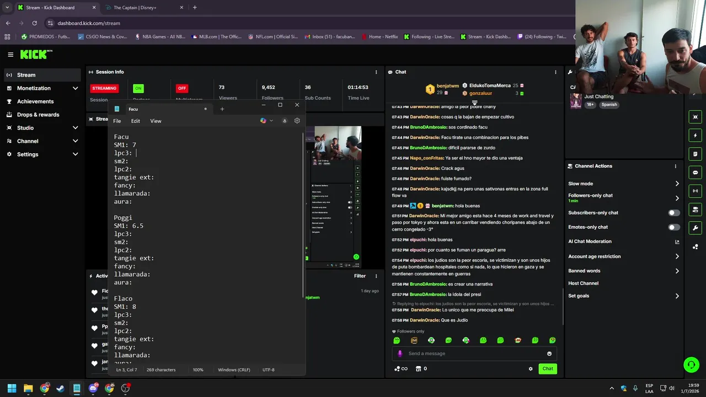The height and width of the screenshot is (397, 706).
Task: Open the PROMIEDOS bookmark
Action: pos(46,37)
